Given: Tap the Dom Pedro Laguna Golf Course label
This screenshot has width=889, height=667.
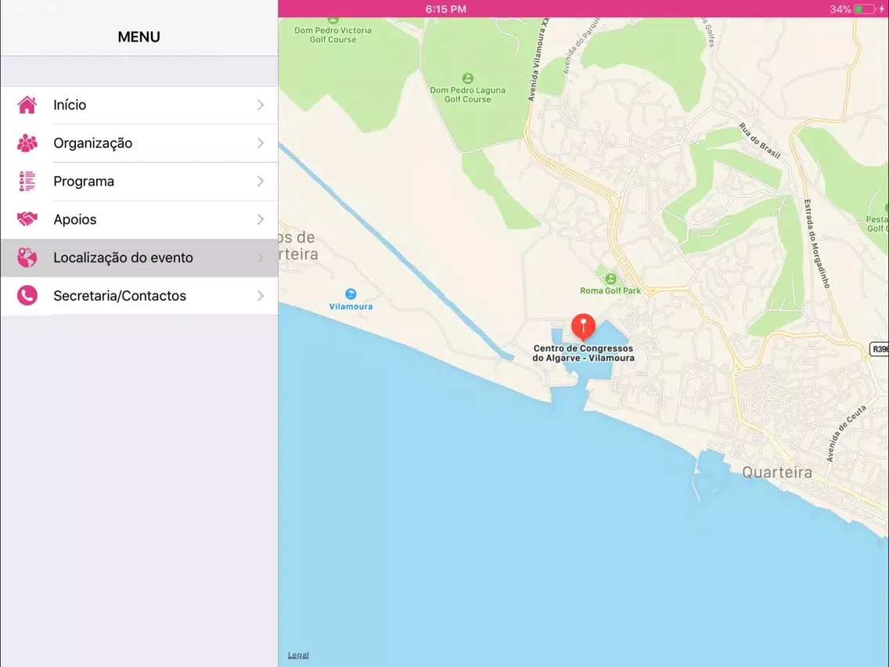Looking at the screenshot, I should pyautogui.click(x=467, y=95).
